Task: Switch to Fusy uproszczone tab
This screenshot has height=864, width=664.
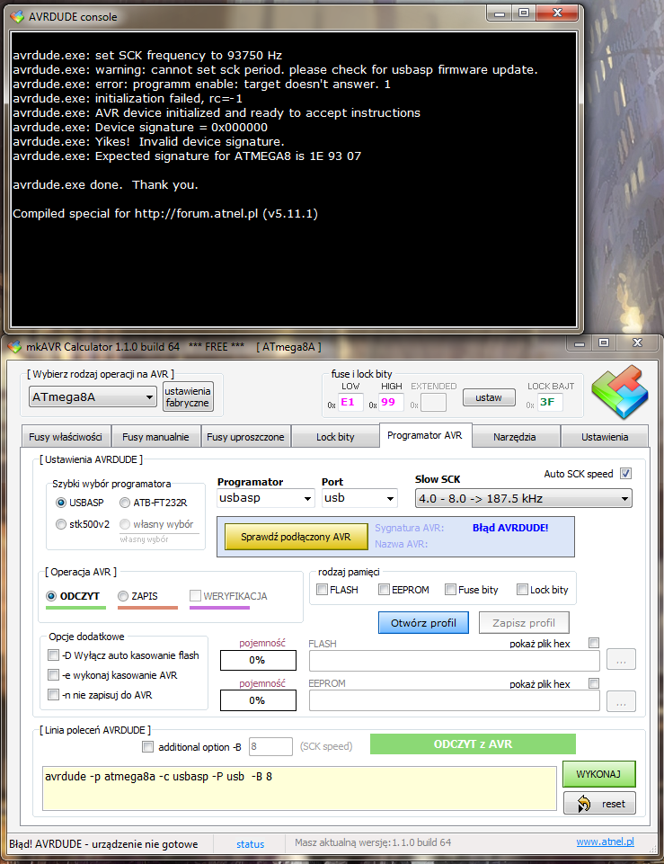Action: (245, 437)
